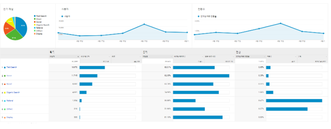
Task: Click the 사용자 legend dot above users chart
Action: 62,16
